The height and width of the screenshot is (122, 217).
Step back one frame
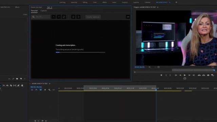tap(180, 75)
